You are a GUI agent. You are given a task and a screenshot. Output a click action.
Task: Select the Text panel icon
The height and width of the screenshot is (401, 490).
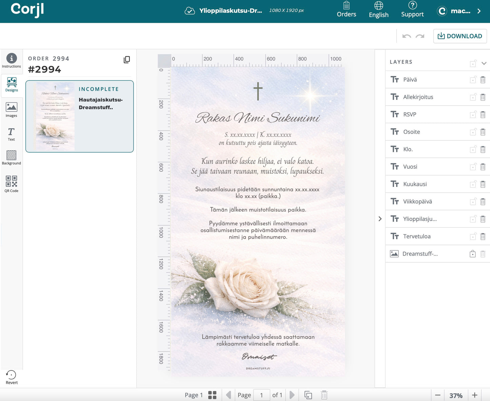click(x=12, y=134)
